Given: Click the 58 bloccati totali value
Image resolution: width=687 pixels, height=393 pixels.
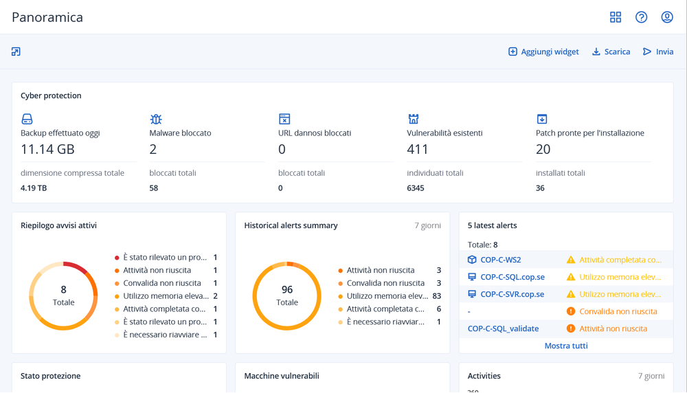Looking at the screenshot, I should pos(154,188).
